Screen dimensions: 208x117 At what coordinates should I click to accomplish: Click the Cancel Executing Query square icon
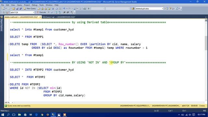click(x=49, y=12)
